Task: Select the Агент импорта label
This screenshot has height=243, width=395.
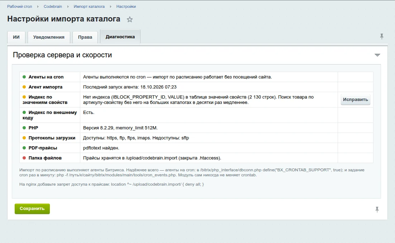Action: coord(46,87)
